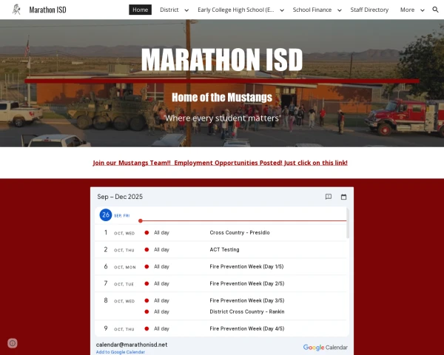Click the 8 OCT, WED date

point(119,301)
